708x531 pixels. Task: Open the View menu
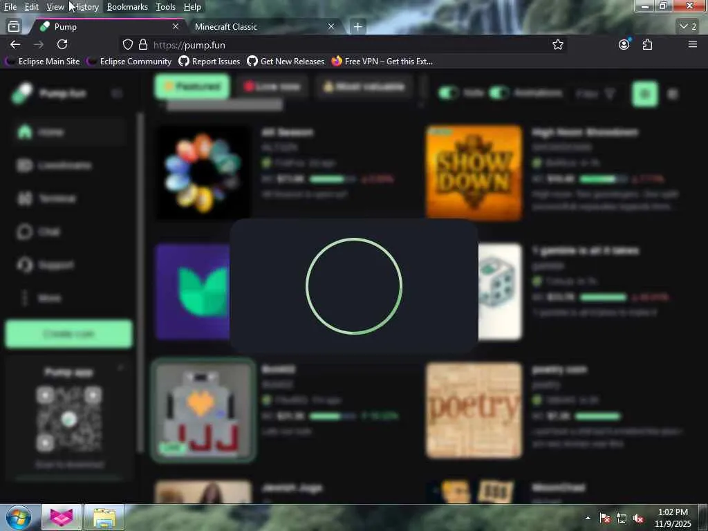click(x=55, y=7)
